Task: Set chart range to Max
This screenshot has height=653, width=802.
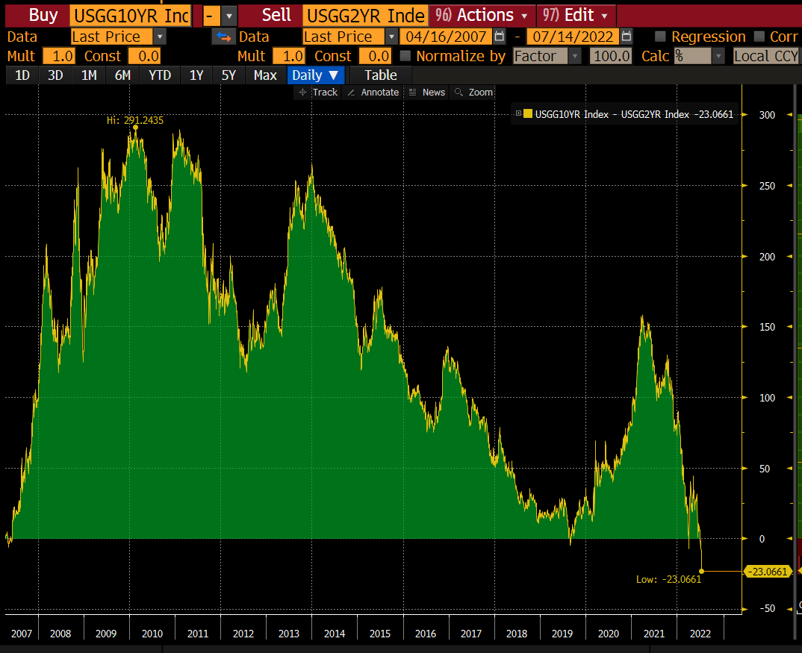Action: point(265,75)
